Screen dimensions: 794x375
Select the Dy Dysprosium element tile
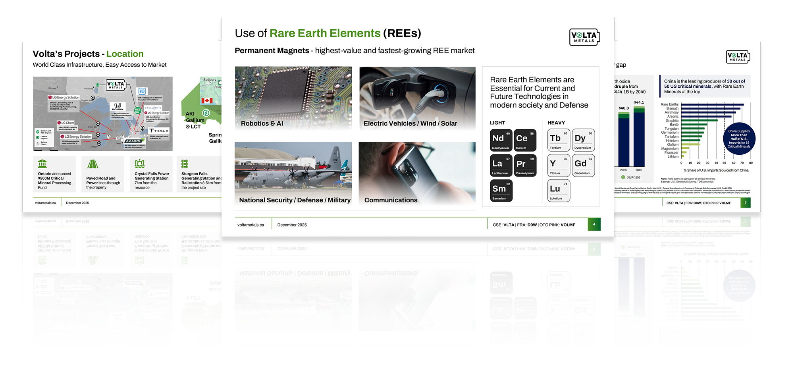[583, 140]
